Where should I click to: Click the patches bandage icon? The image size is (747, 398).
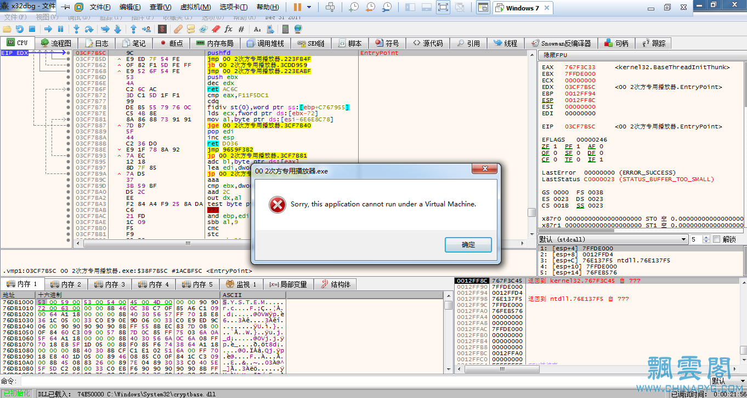[x=178, y=29]
